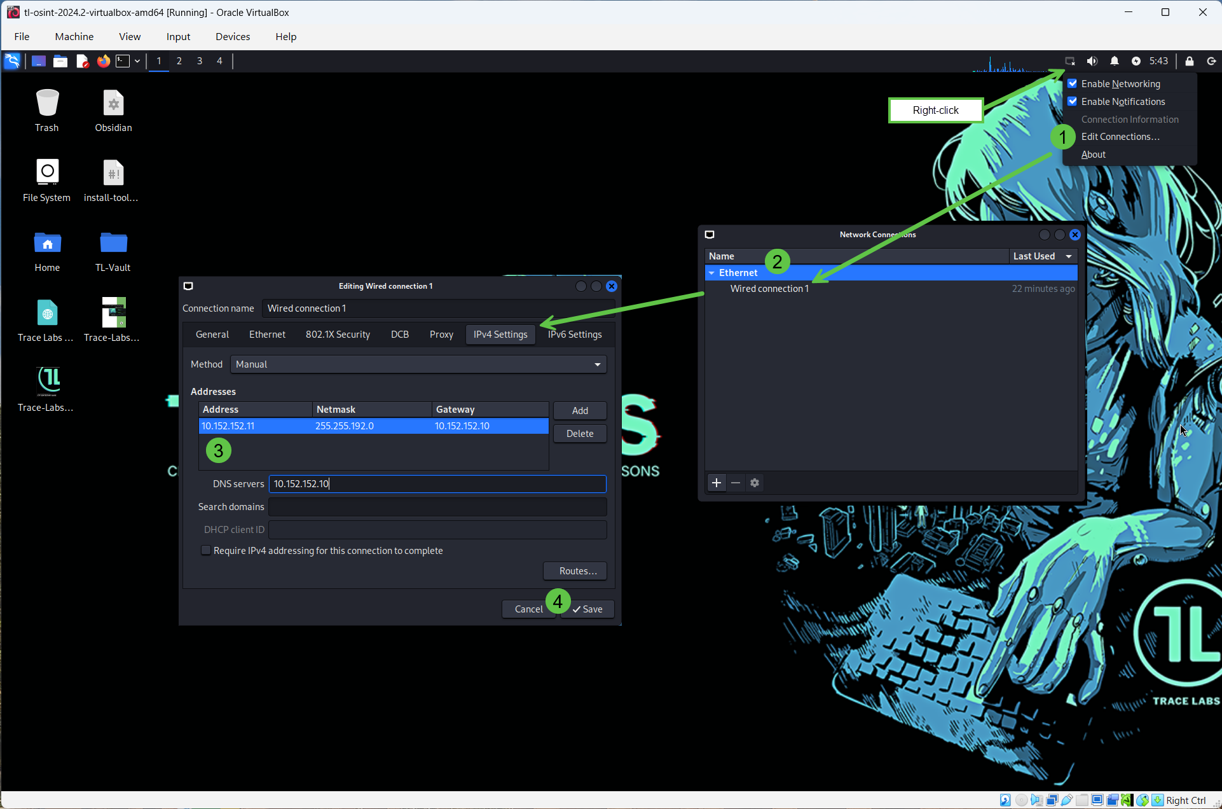Screen dimensions: 1222x809
Task: Open the notification bell in the tray
Action: point(1114,60)
